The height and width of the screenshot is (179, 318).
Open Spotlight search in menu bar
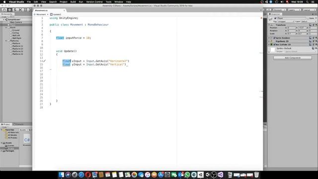pyautogui.click(x=307, y=2)
